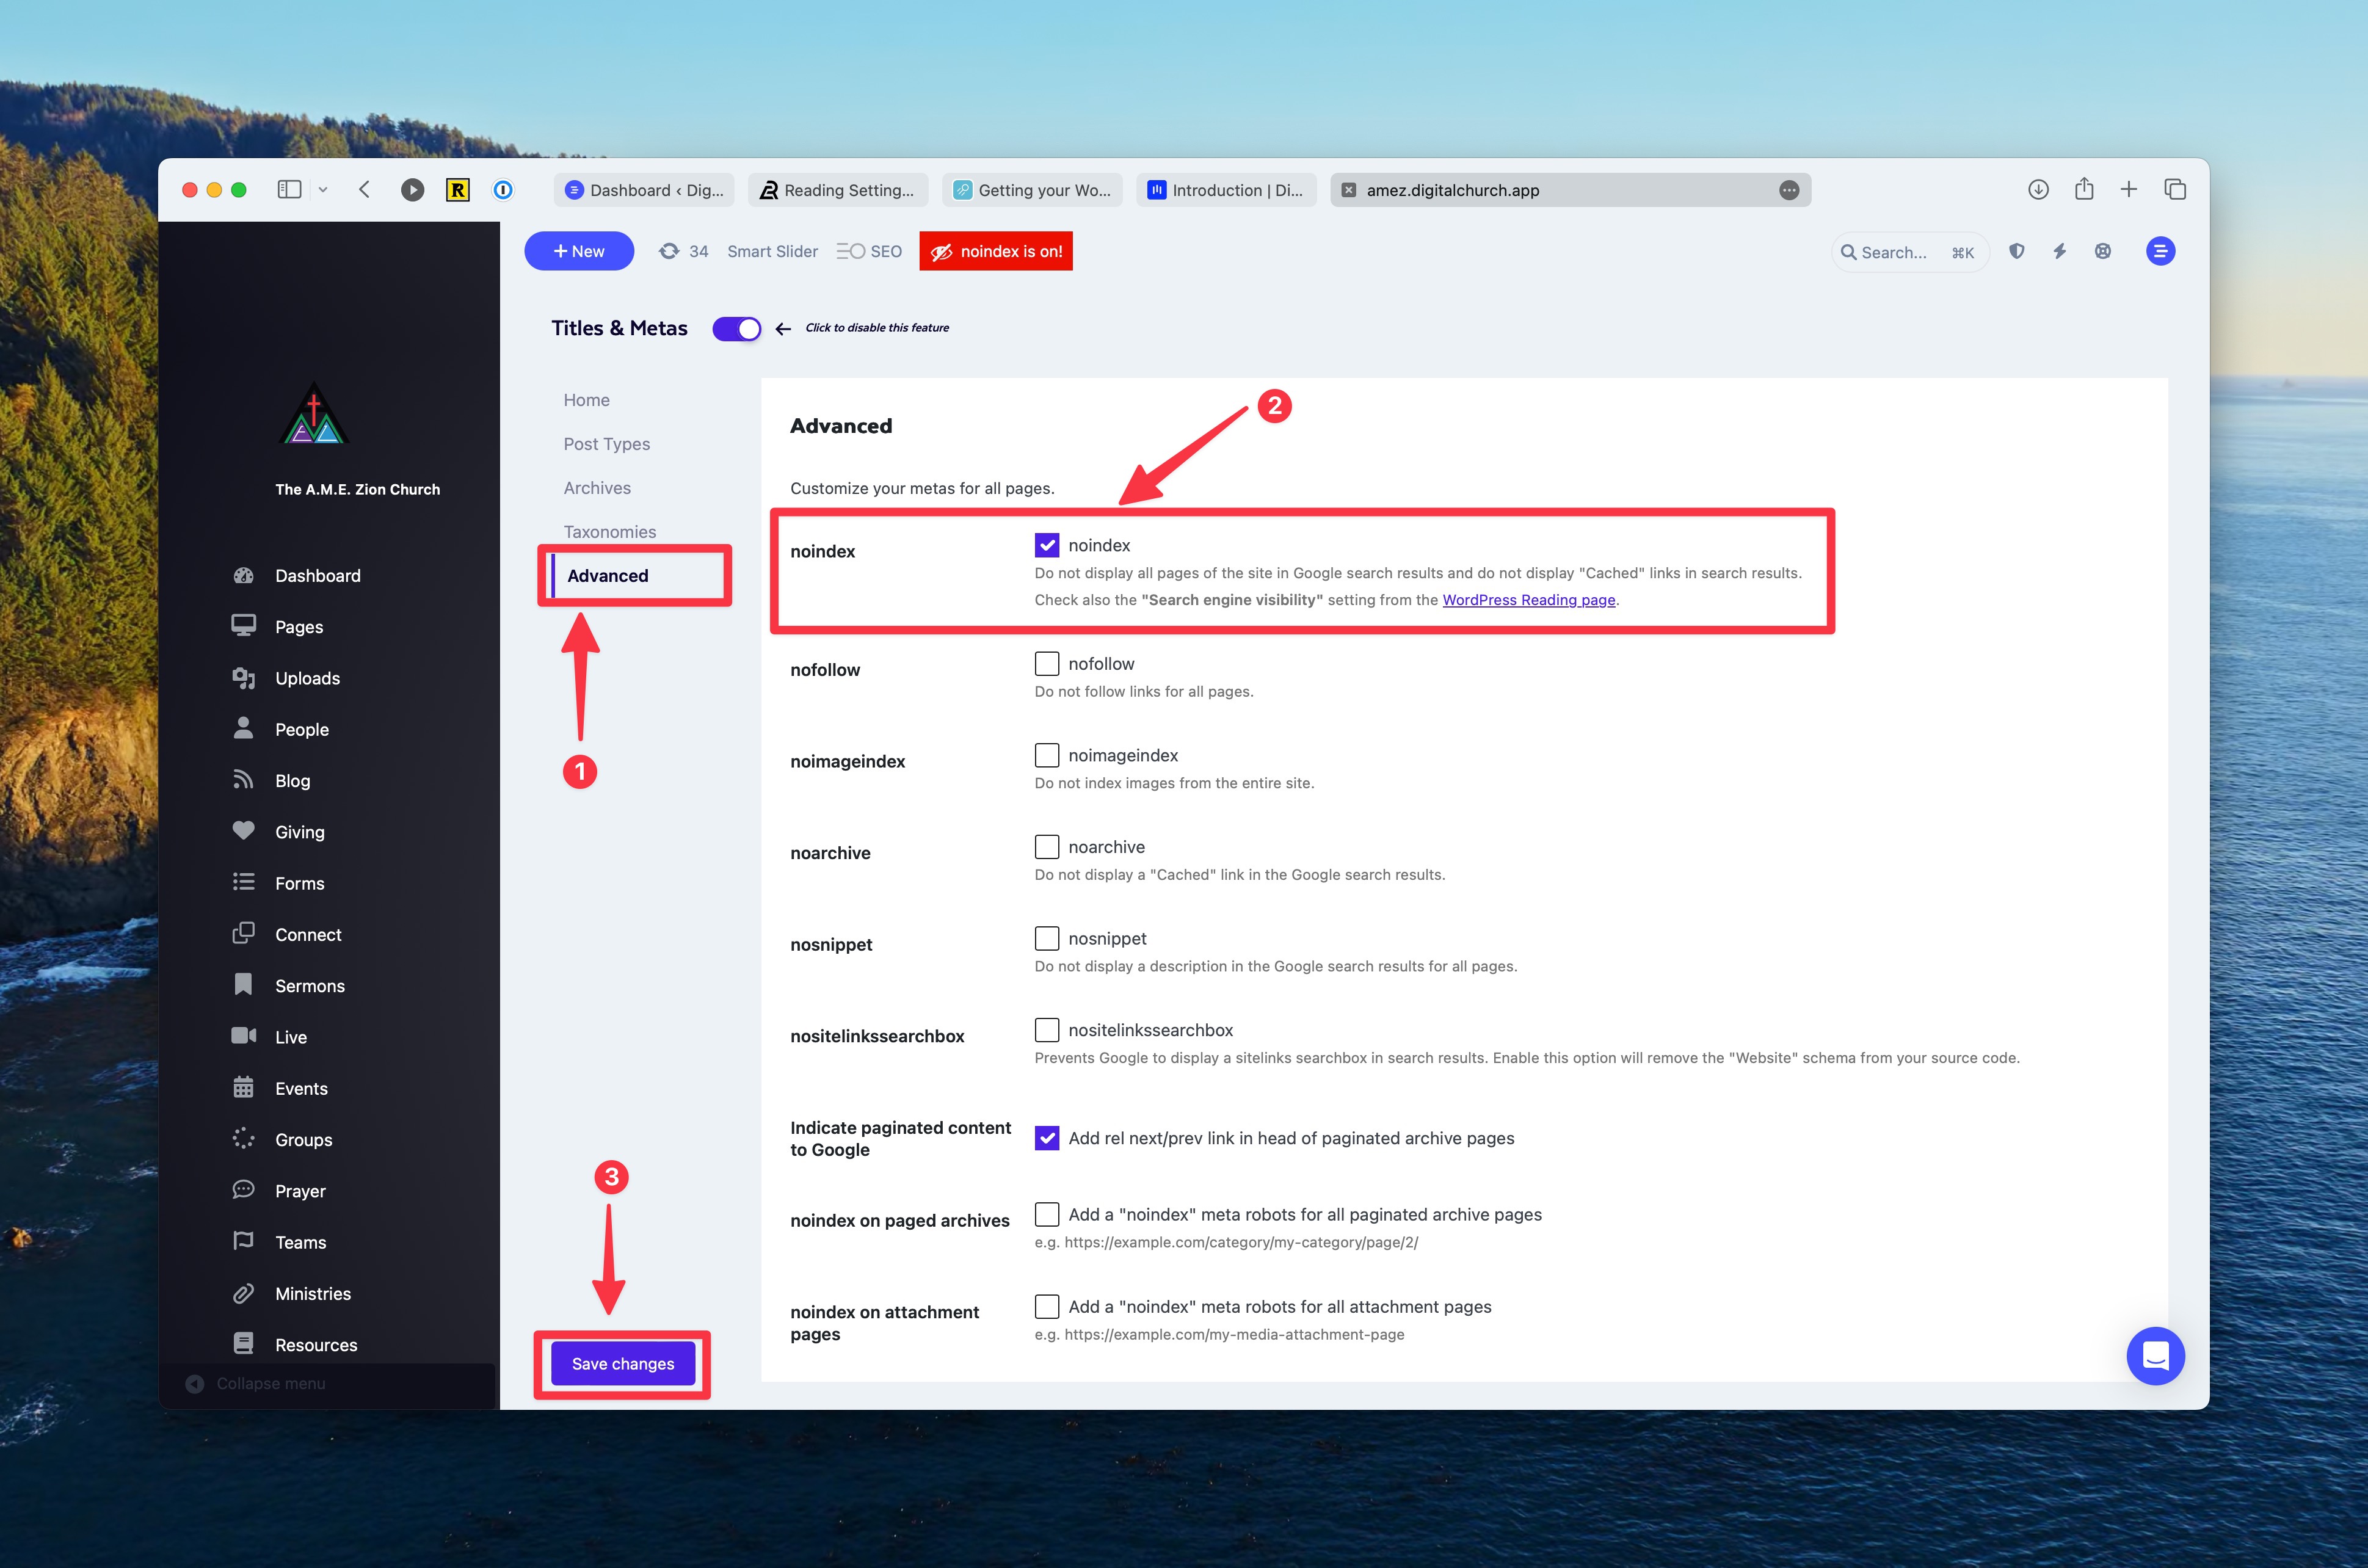2368x1568 pixels.
Task: Switch to Dashboard browser tab
Action: 644,190
